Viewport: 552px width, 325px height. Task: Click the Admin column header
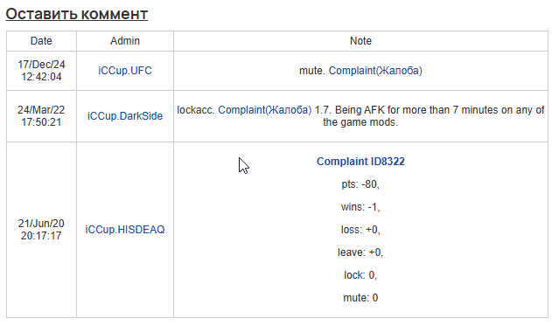tap(125, 41)
